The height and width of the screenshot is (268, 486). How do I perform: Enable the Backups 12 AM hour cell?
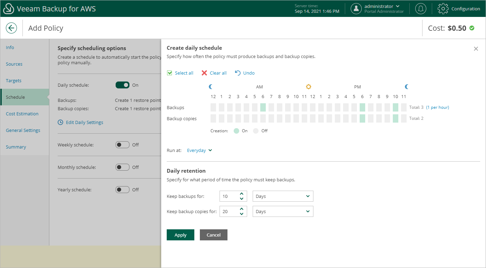pyautogui.click(x=213, y=107)
